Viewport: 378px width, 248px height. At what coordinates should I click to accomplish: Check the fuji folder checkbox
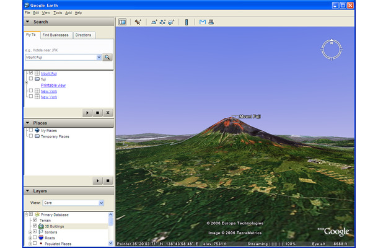click(31, 78)
